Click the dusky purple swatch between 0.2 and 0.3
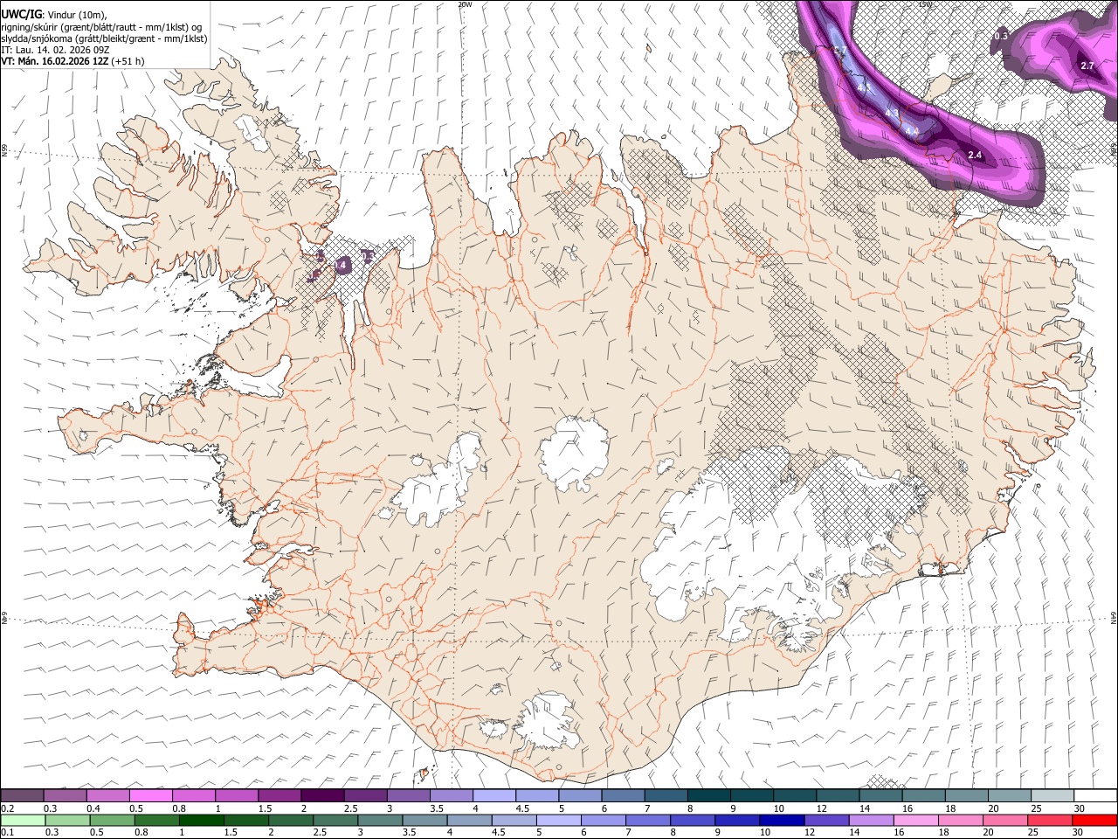The width and height of the screenshot is (1118, 839). pyautogui.click(x=23, y=795)
